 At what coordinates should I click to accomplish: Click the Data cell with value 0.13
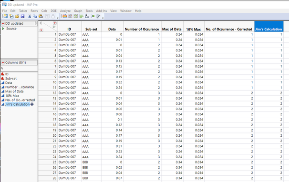[x=112, y=61]
